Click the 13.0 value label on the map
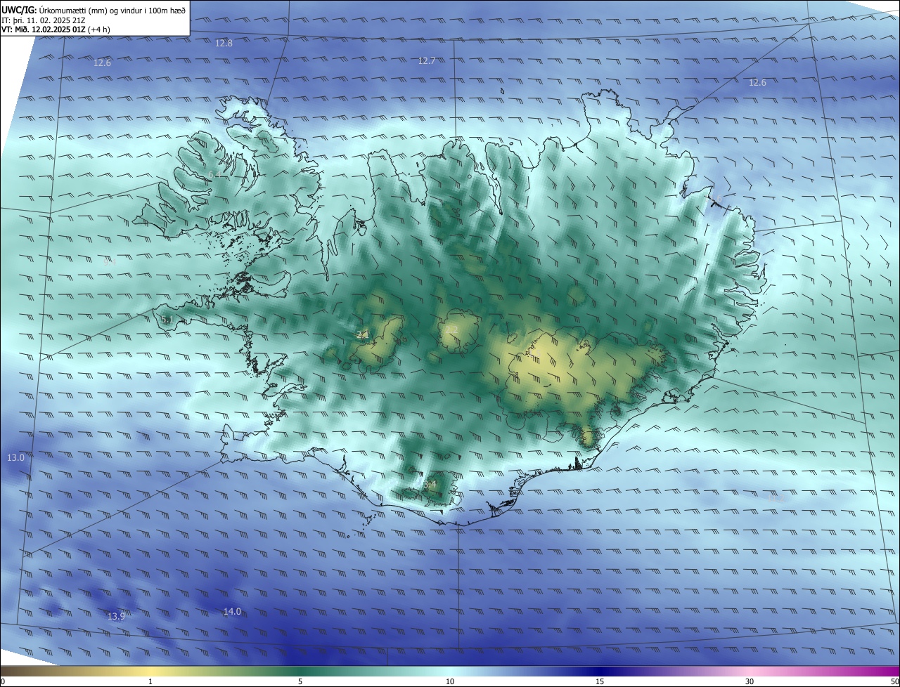 tap(15, 457)
